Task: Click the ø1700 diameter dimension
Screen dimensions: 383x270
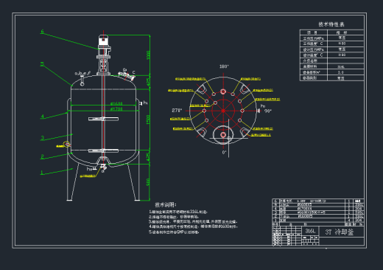Action: pos(116,108)
